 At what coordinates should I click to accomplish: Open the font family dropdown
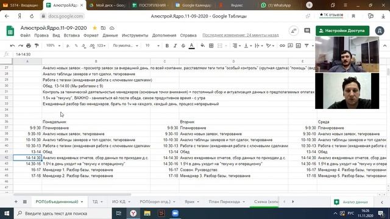coord(126,46)
